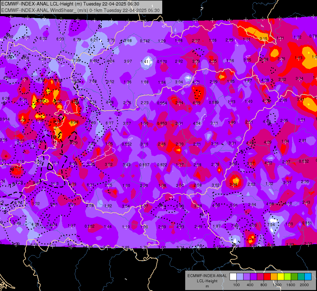Click the legend scale value '1200'
The height and width of the screenshot is (291, 317).
(x=277, y=285)
